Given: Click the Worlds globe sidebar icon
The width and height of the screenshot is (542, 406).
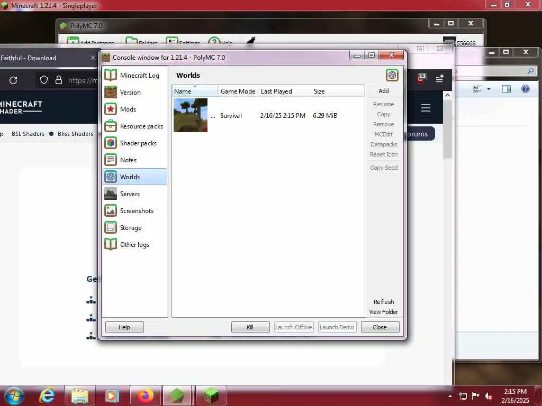Looking at the screenshot, I should click(x=111, y=177).
